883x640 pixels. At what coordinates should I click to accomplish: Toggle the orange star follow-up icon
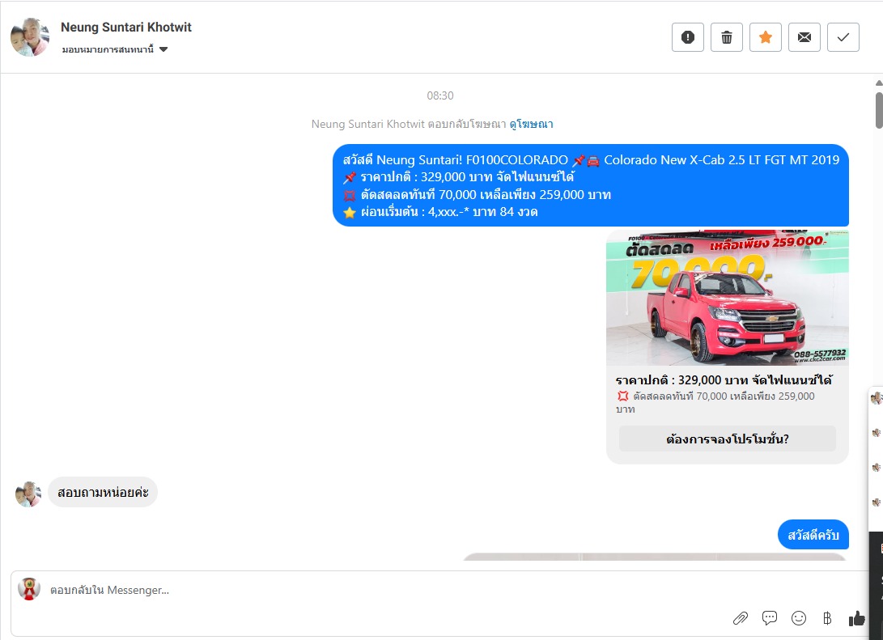pos(766,37)
